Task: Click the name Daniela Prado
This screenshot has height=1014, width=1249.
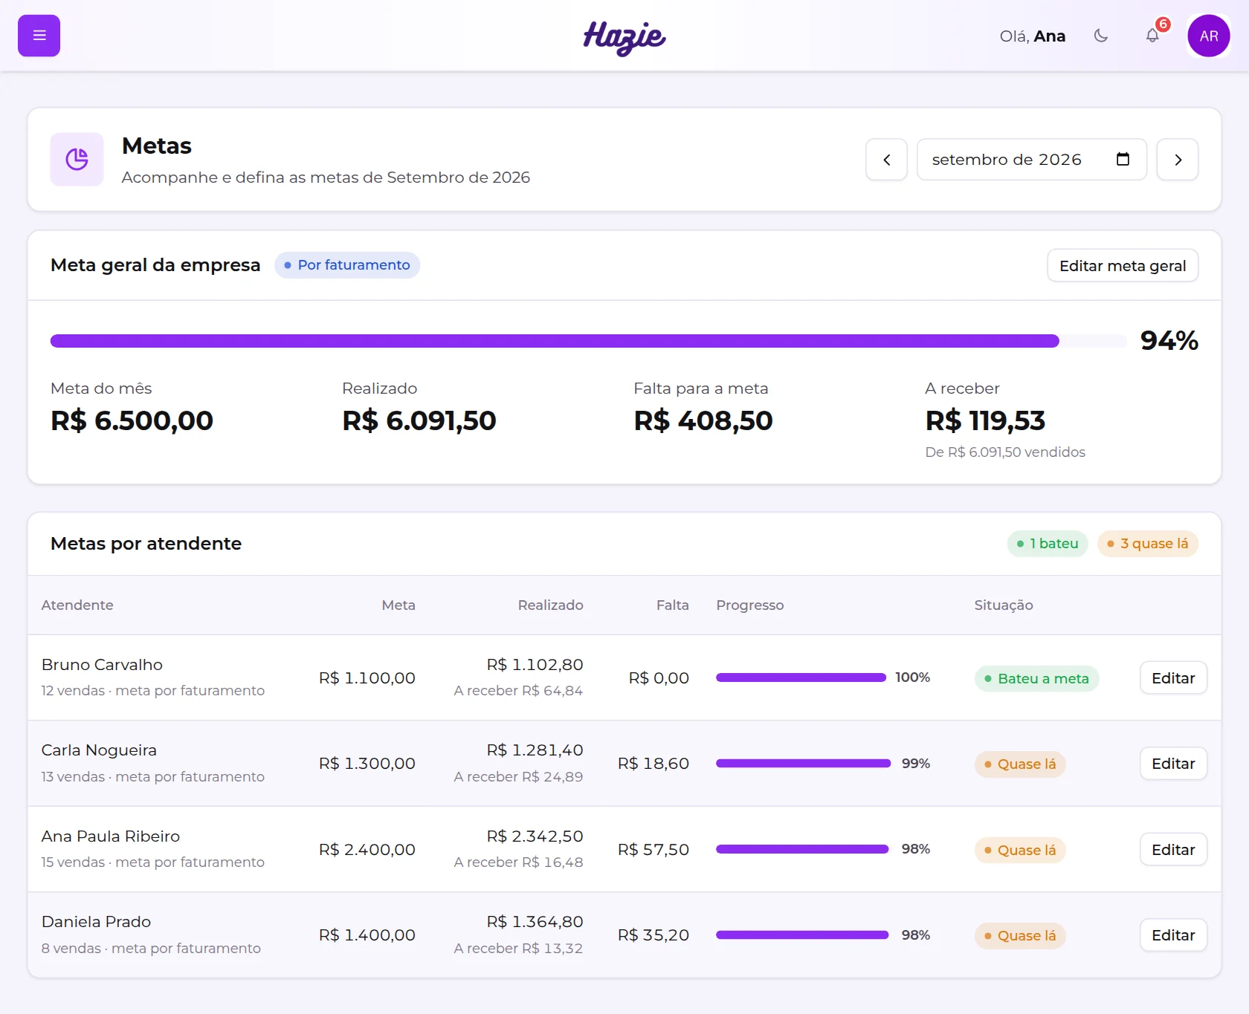Action: coord(96,922)
